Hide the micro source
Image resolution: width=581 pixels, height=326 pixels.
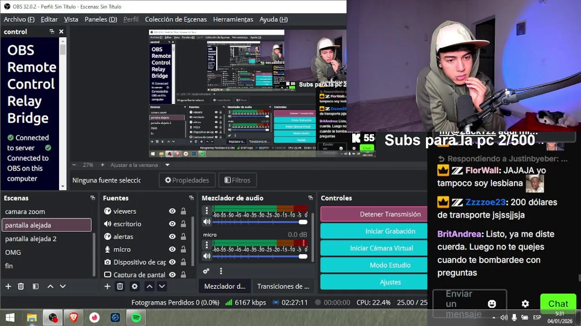pyautogui.click(x=172, y=249)
